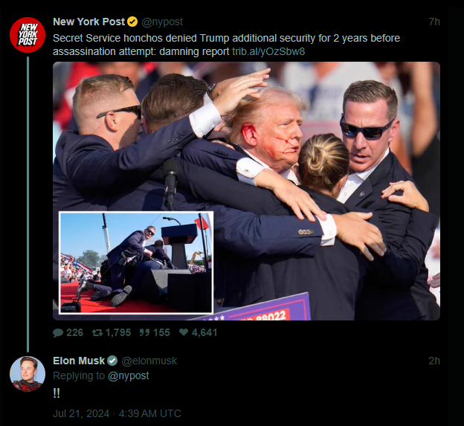Click the retweet arrows icon
The width and height of the screenshot is (464, 426).
click(97, 332)
